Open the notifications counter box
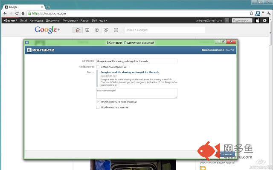 click(227, 20)
